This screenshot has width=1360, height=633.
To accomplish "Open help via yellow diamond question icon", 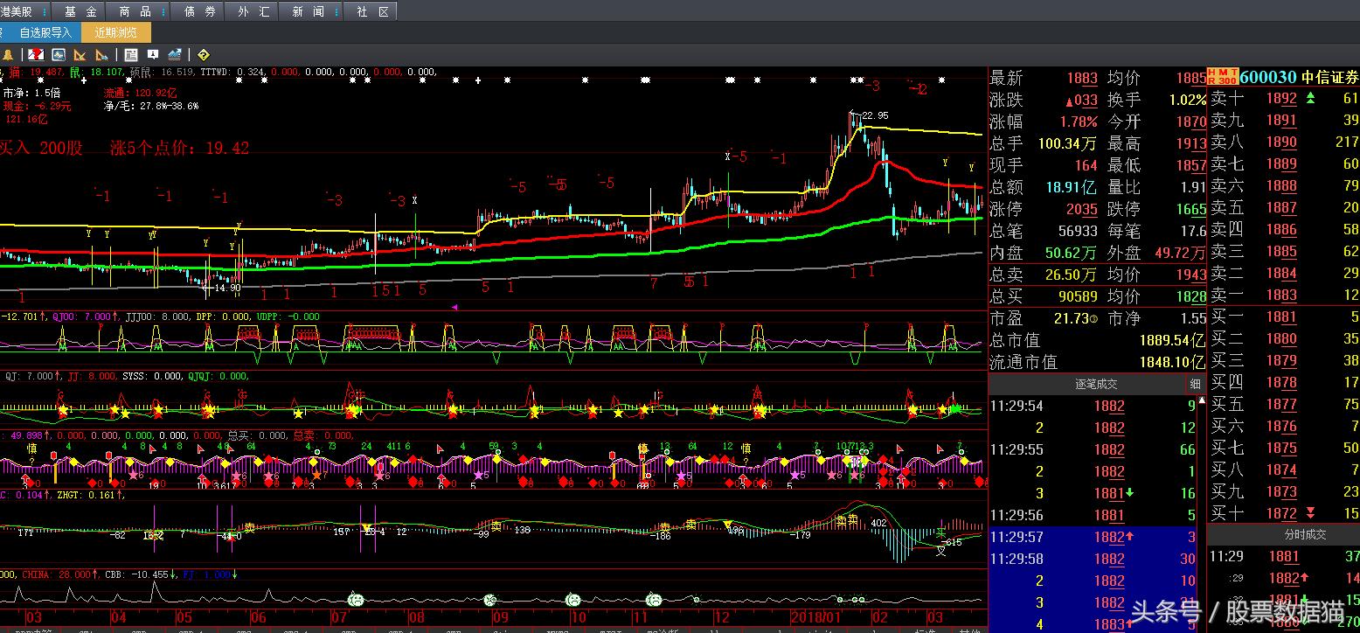I will [x=204, y=55].
